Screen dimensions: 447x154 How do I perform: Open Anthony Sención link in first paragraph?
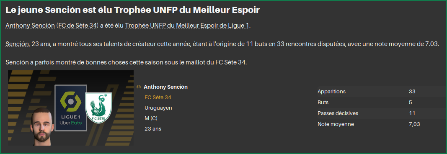(30, 26)
